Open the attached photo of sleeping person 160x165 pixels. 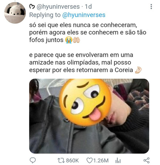coord(89,116)
